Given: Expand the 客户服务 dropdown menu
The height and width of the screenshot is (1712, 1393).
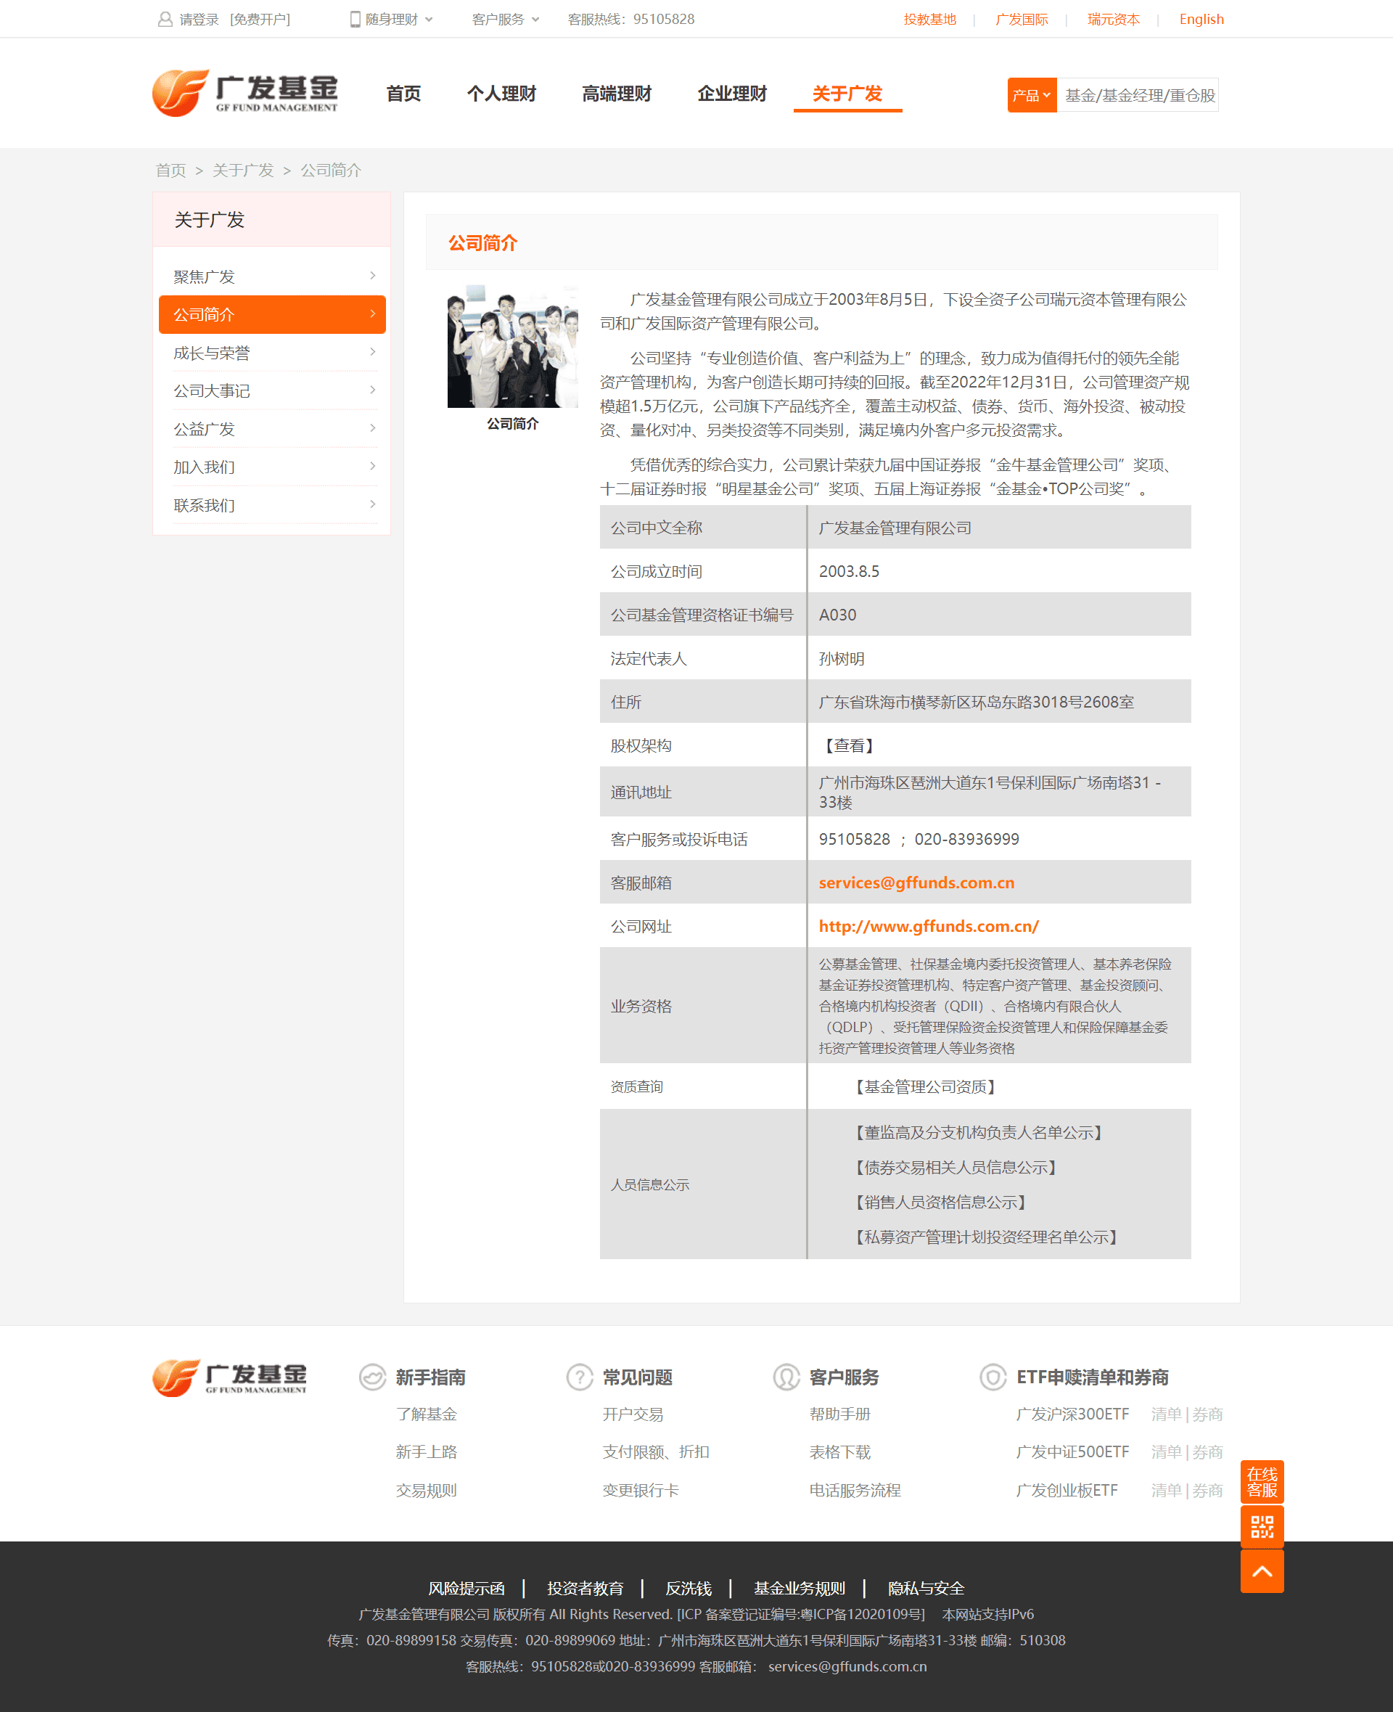Looking at the screenshot, I should [x=502, y=18].
